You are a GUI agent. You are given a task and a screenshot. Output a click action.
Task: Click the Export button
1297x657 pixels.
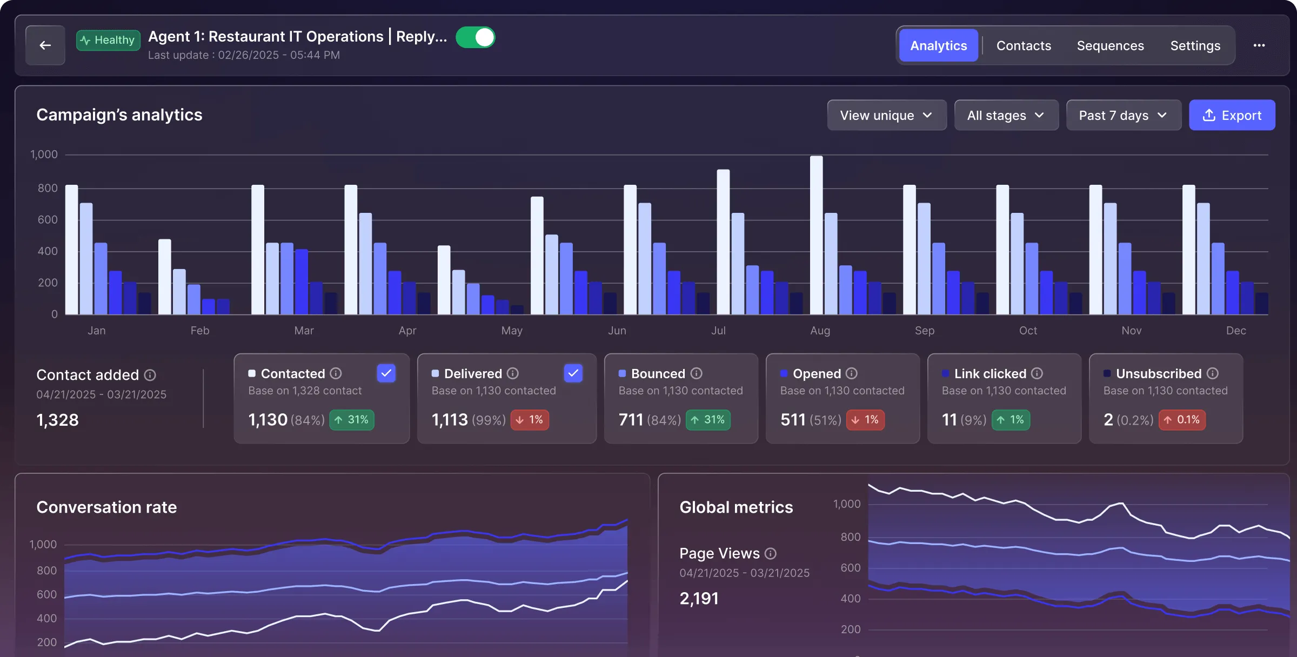1232,115
